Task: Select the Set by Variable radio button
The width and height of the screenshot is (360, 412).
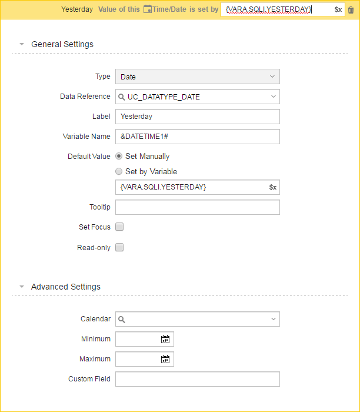Action: [x=119, y=172]
